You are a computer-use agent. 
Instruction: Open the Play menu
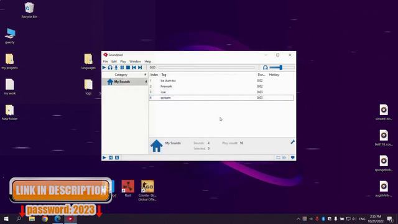pos(123,62)
